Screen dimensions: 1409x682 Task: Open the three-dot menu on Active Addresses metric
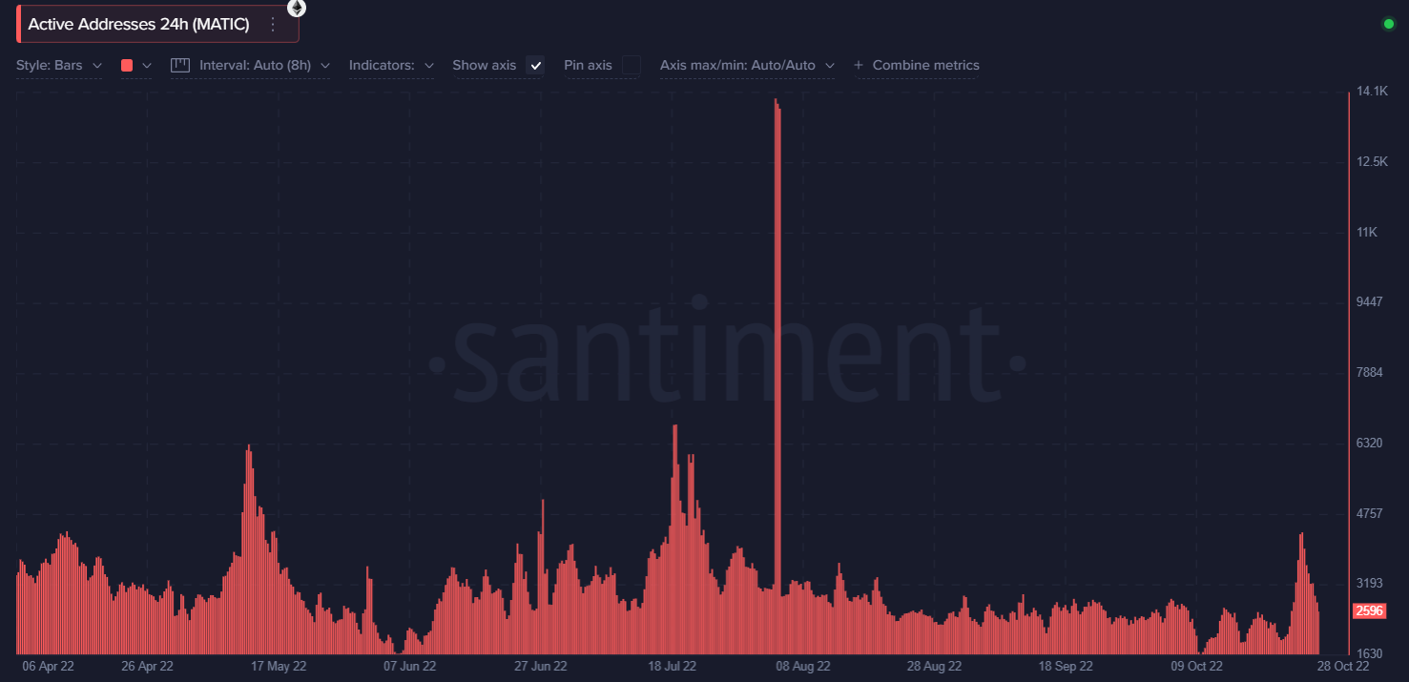[273, 25]
